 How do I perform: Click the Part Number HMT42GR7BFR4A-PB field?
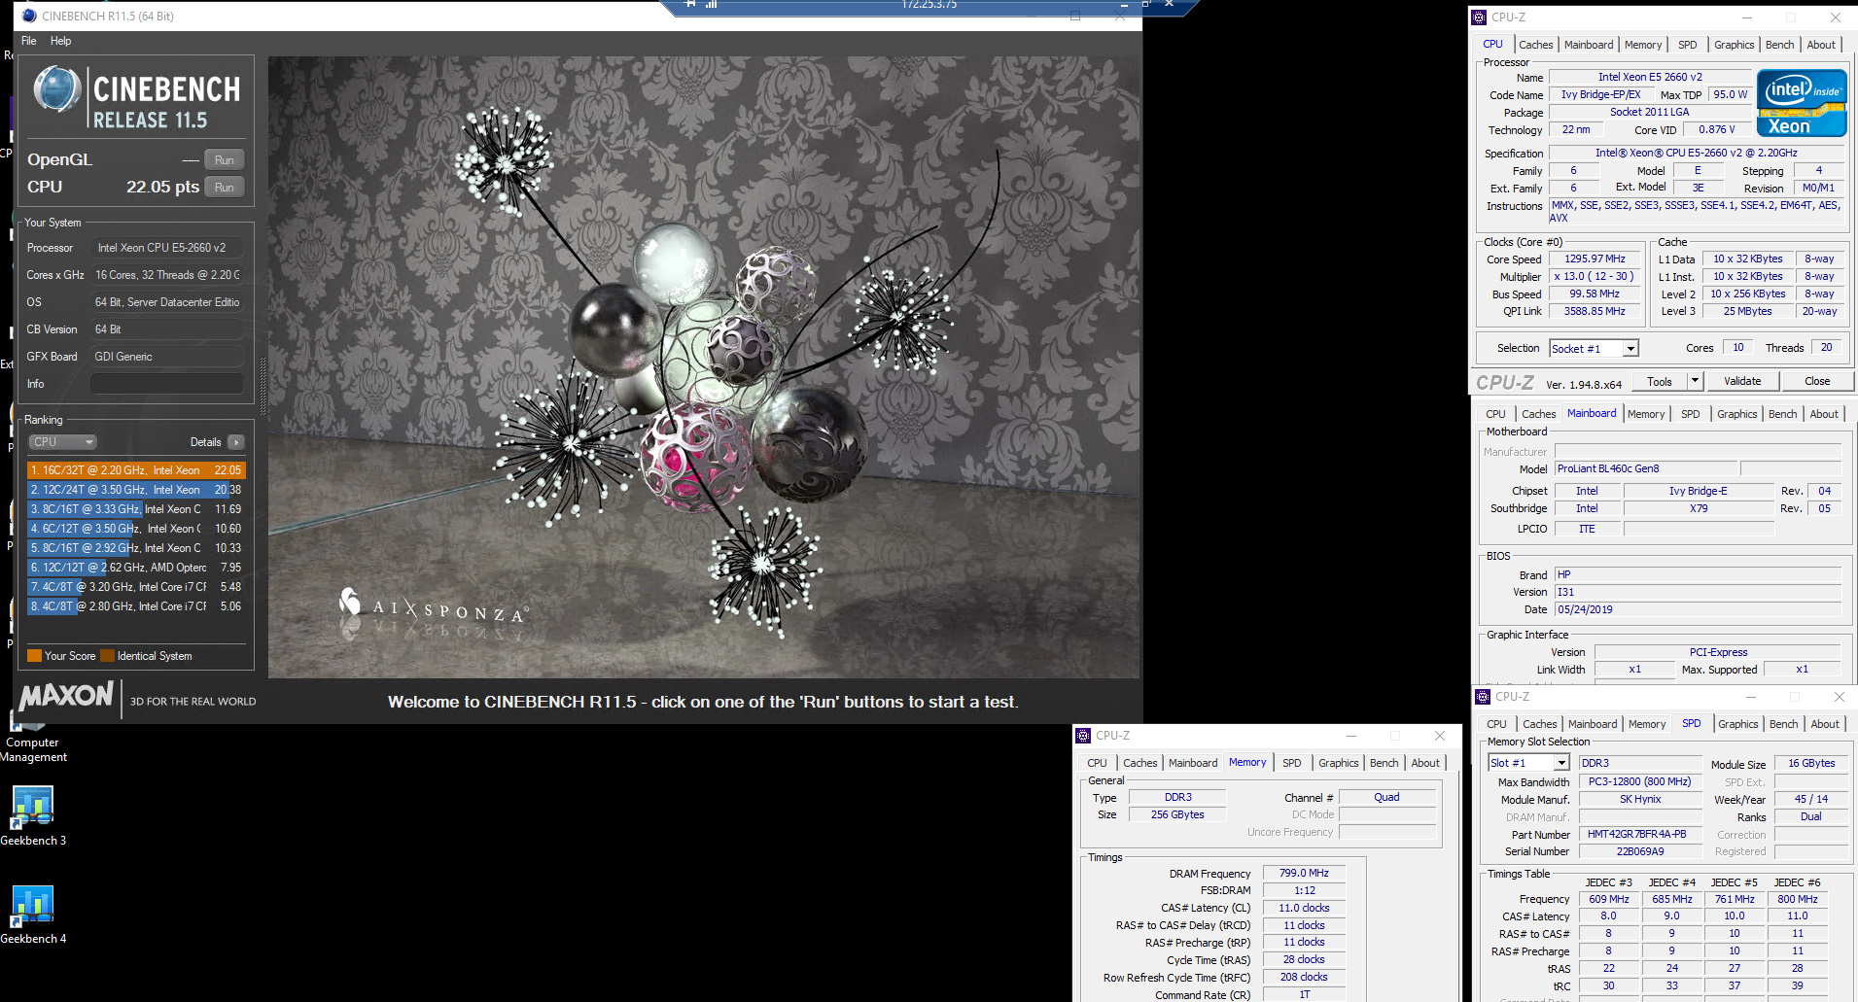(x=1640, y=835)
